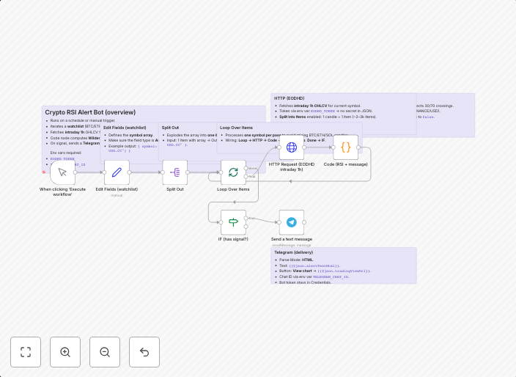Click the fit-to-view canvas button

click(26, 352)
